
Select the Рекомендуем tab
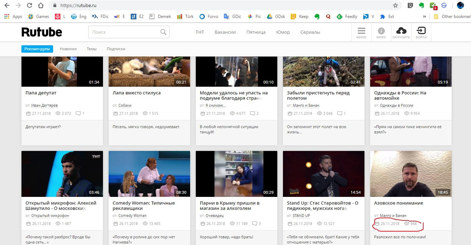[37, 49]
